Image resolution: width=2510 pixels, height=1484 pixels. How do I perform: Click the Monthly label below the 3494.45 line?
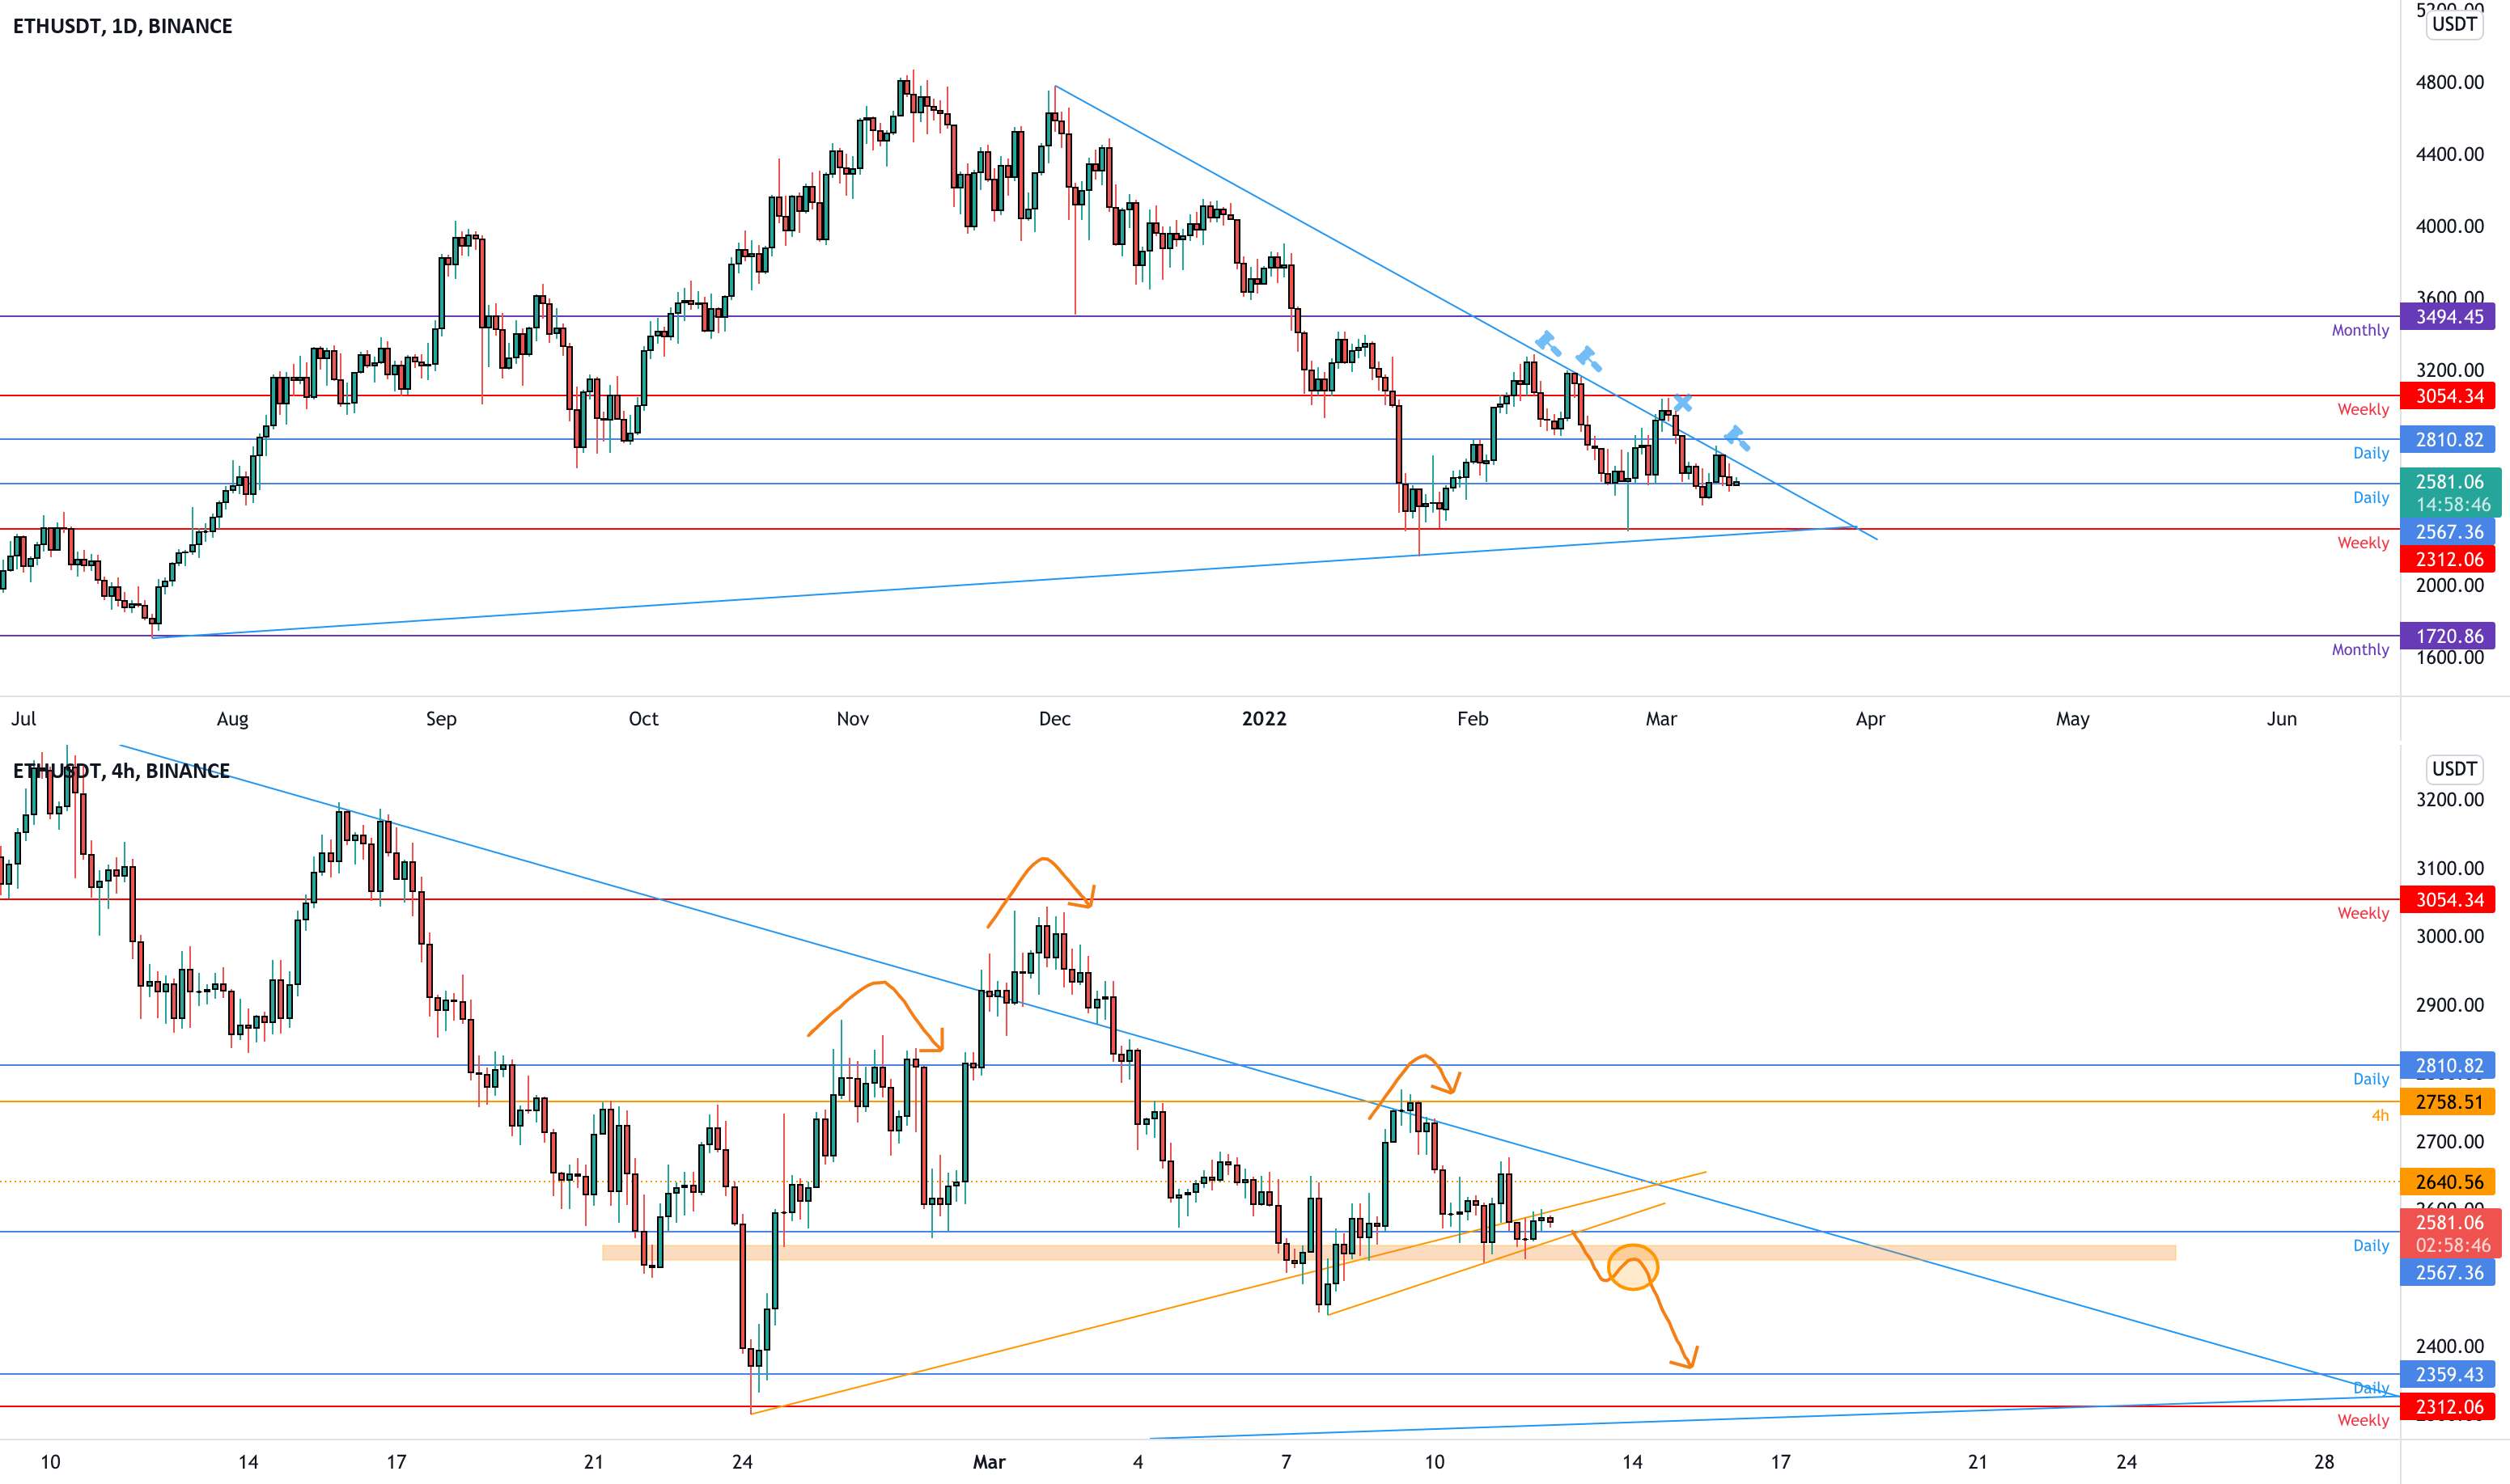(2360, 330)
